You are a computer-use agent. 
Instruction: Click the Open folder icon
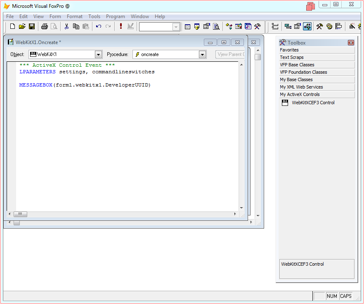tap(22, 26)
